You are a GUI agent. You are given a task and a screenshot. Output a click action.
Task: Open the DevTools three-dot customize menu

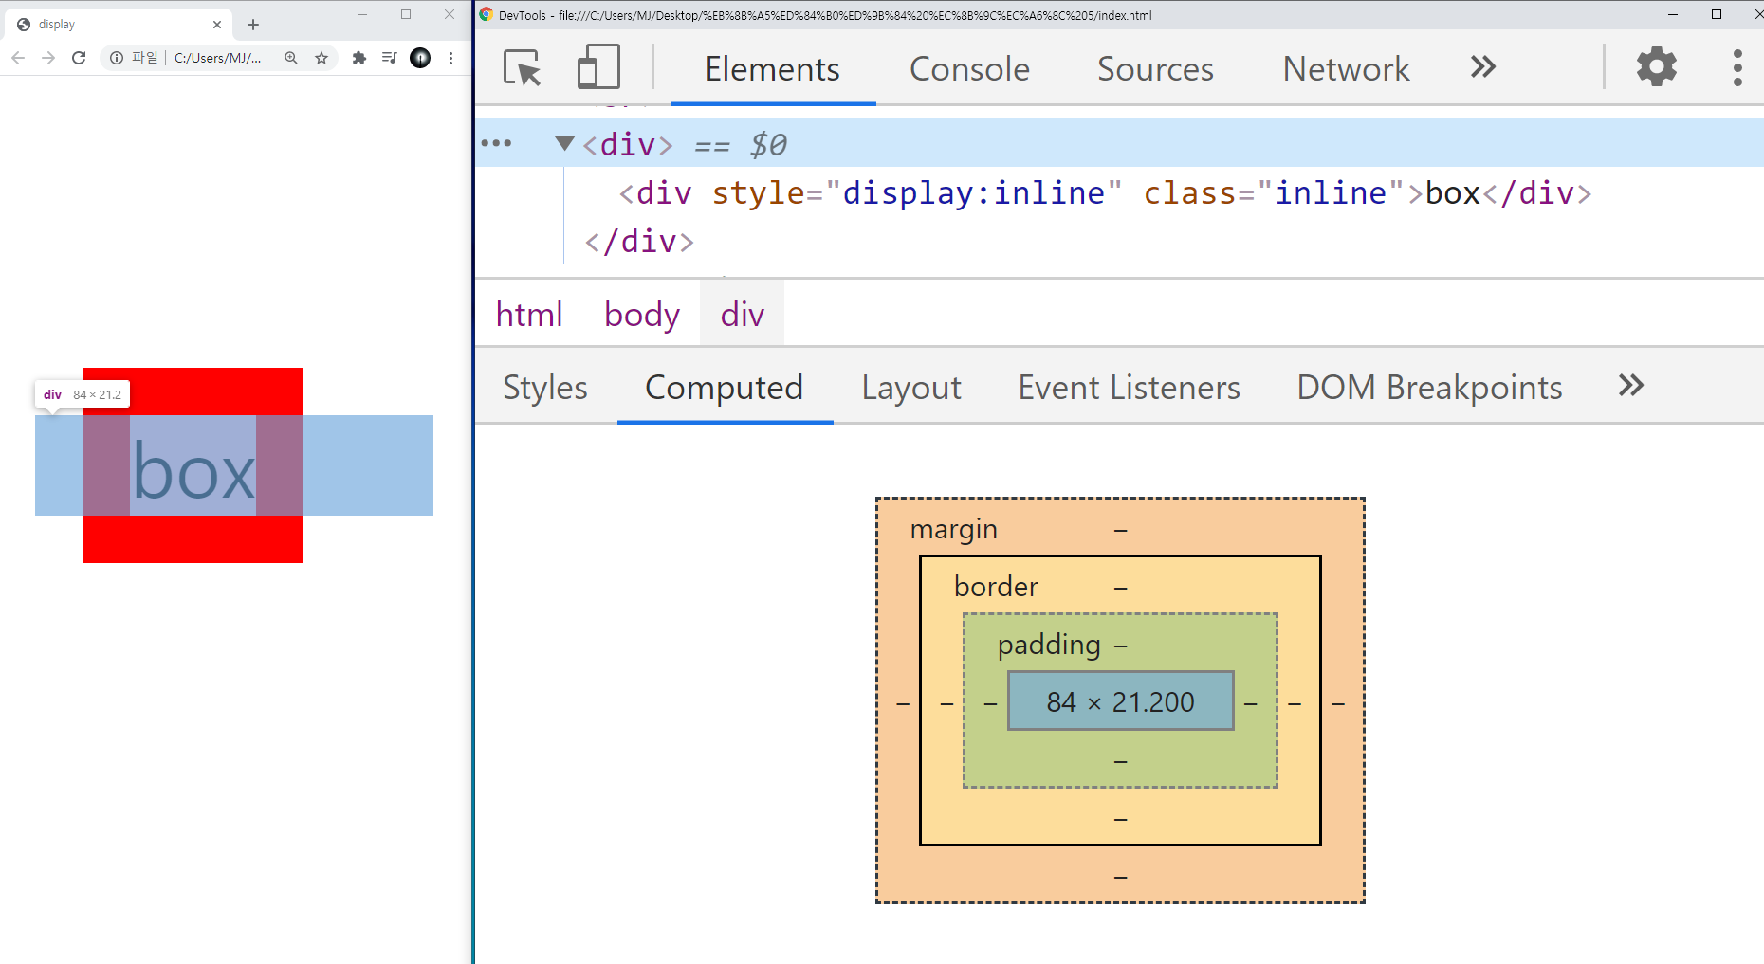pyautogui.click(x=1737, y=68)
